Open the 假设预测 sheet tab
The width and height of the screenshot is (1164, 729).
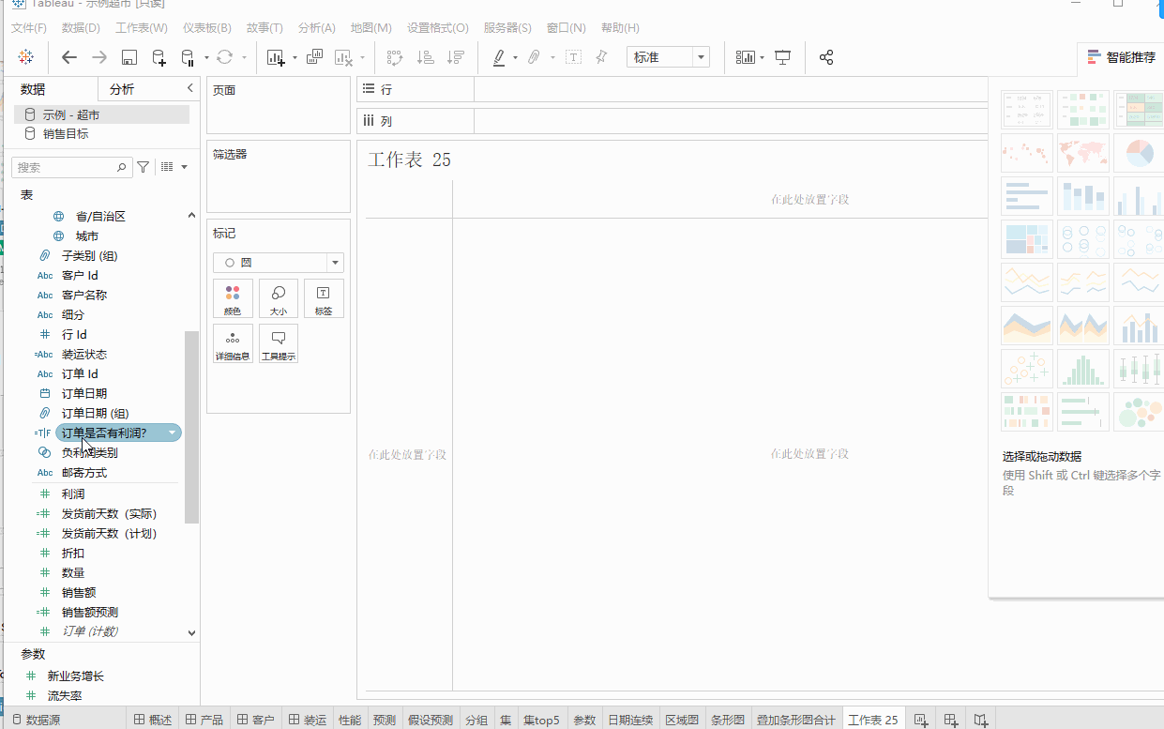coord(431,720)
